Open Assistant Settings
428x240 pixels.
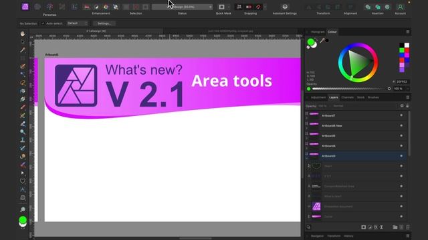[285, 7]
